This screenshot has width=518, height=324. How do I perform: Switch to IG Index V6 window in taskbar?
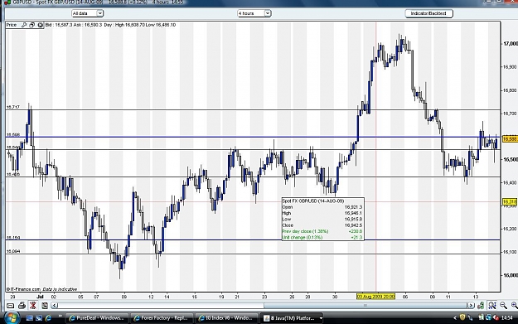pos(226,318)
